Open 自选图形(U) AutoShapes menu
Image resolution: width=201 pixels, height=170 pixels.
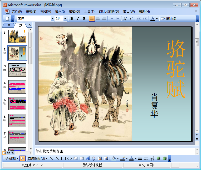[x=37, y=159]
